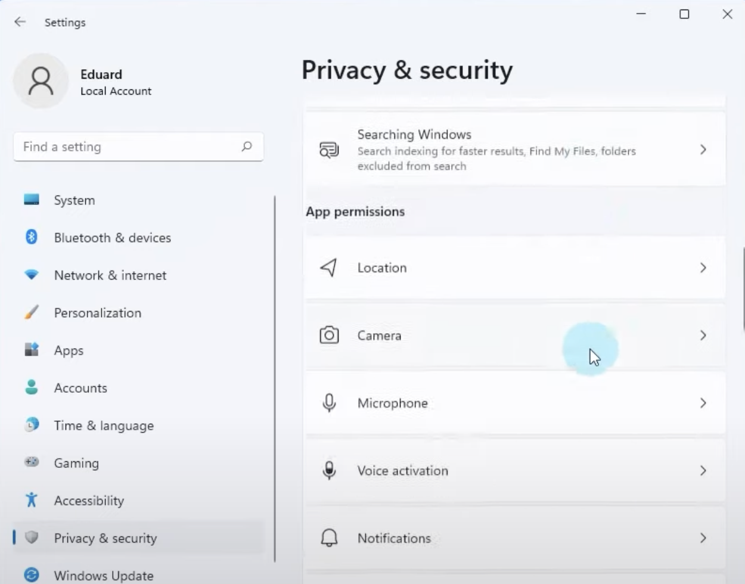Click the Settings window title text
This screenshot has height=584, width=745.
tap(65, 23)
